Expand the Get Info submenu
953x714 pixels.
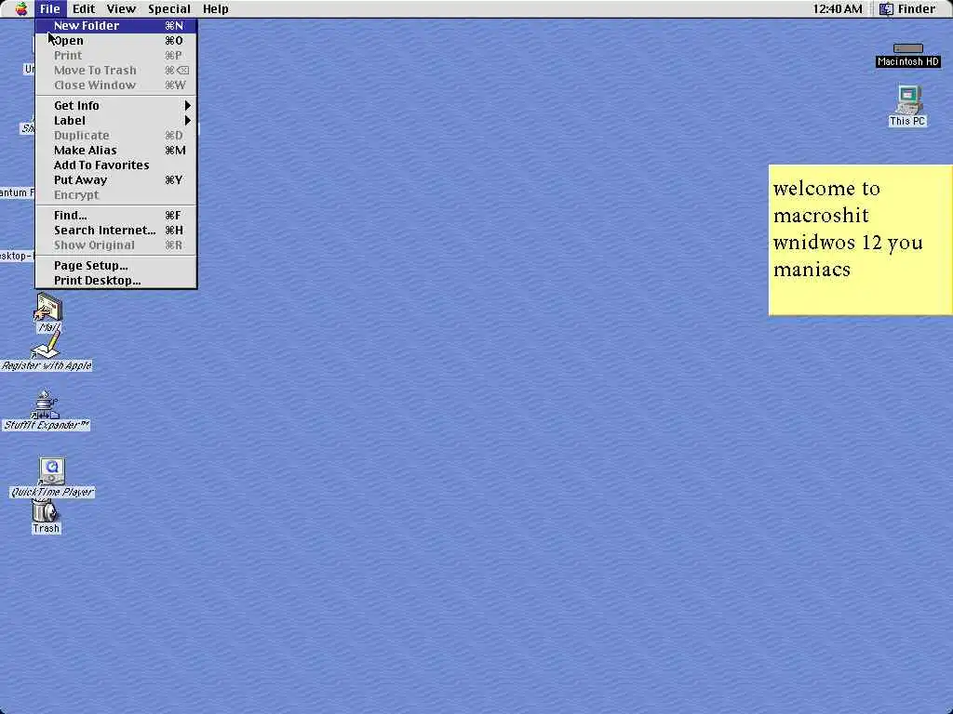coord(116,106)
